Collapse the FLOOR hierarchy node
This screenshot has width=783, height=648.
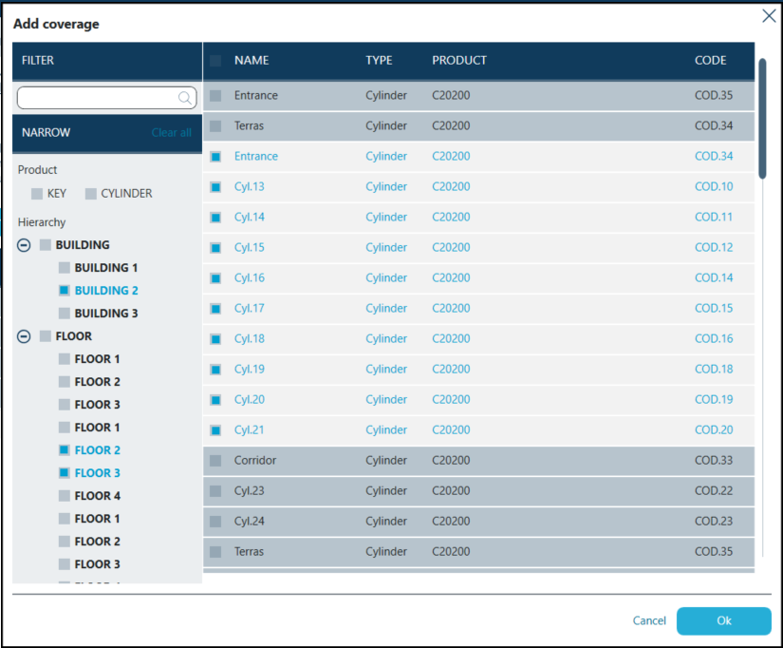pos(25,336)
